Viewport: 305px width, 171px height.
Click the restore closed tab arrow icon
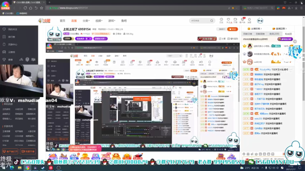(x=36, y=8)
